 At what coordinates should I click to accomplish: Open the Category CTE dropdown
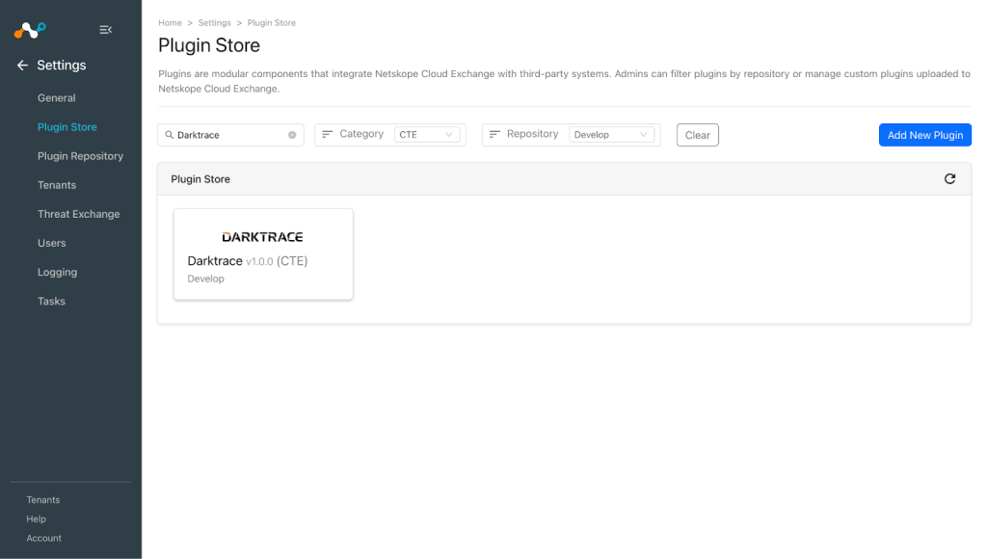coord(427,134)
